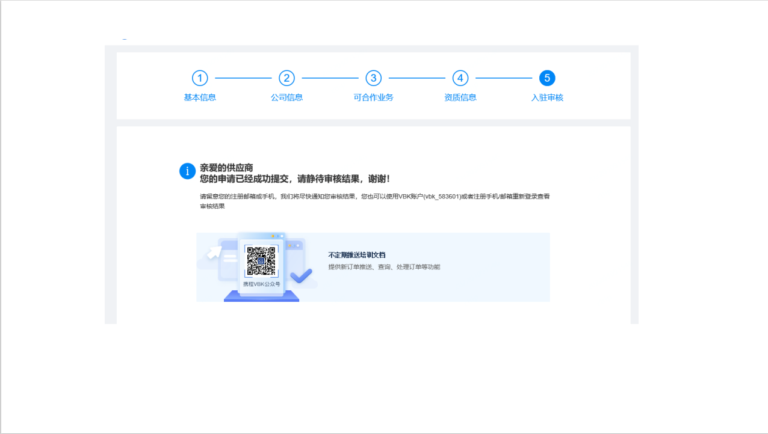Click the blue checkmark in the illustration

tap(302, 276)
